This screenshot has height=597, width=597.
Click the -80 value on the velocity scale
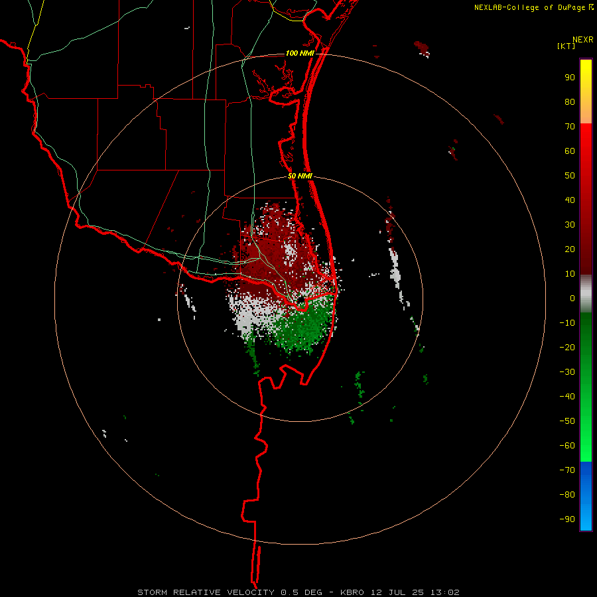point(567,495)
